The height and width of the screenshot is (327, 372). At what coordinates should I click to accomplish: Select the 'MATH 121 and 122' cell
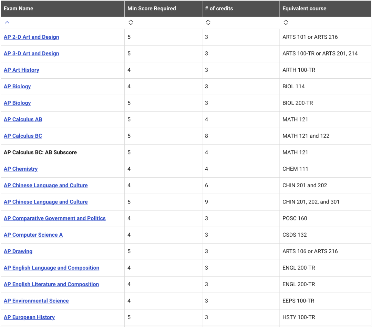pyautogui.click(x=325, y=136)
